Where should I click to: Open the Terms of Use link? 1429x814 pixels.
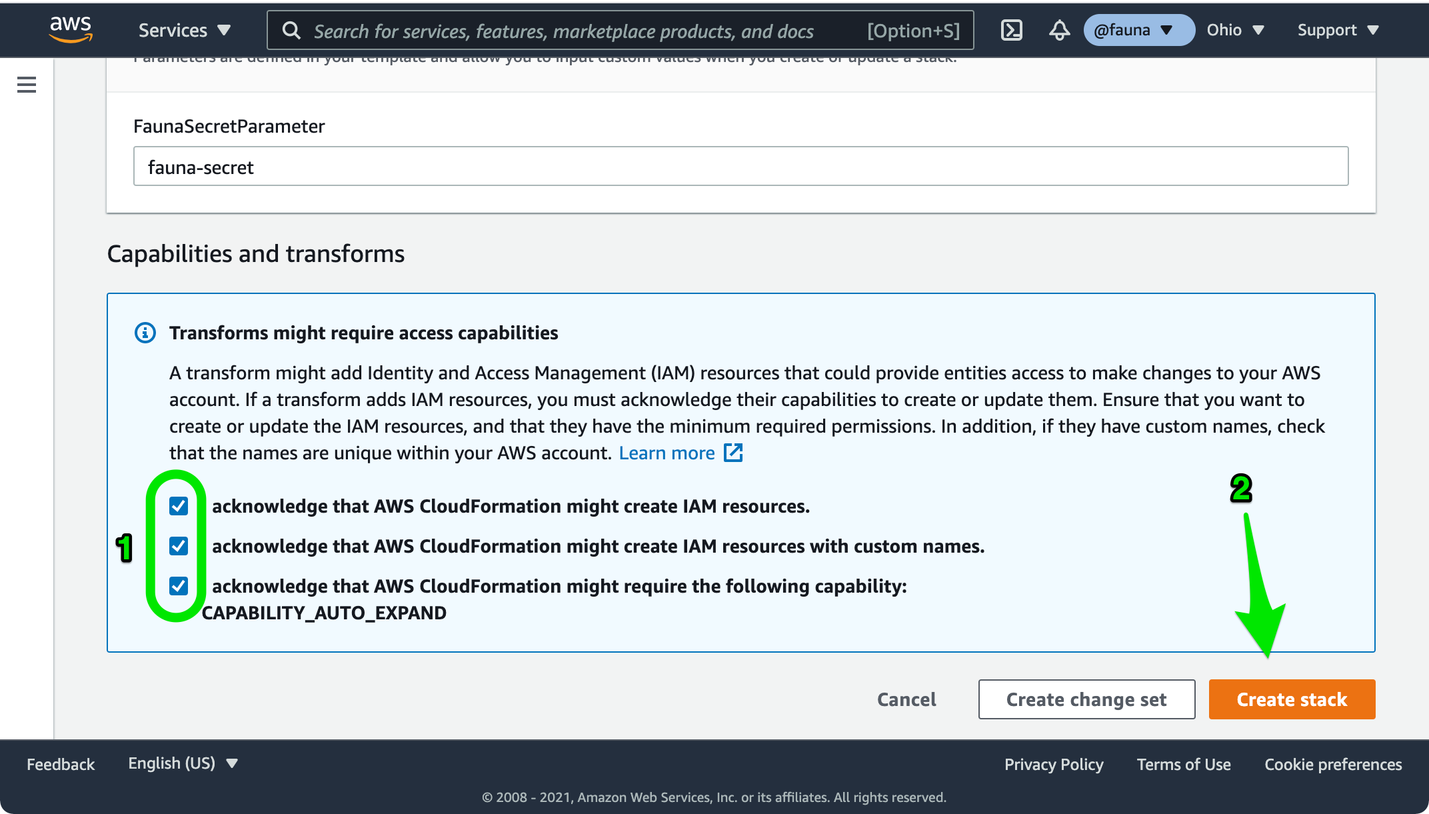[x=1184, y=764]
